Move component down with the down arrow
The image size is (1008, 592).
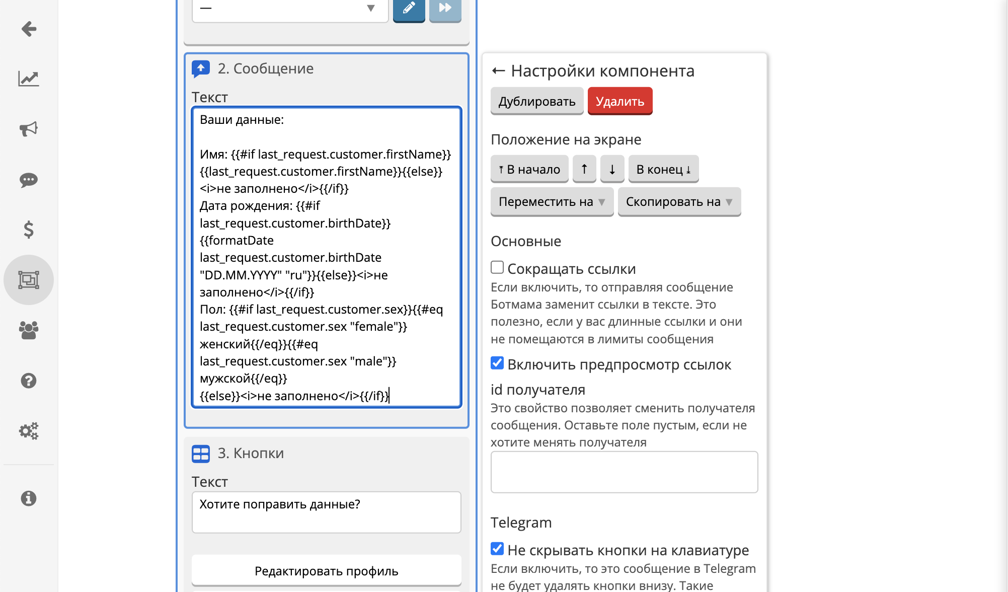tap(612, 169)
